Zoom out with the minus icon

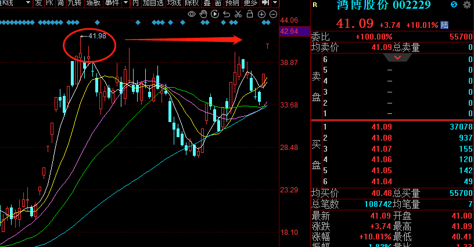coord(273,14)
